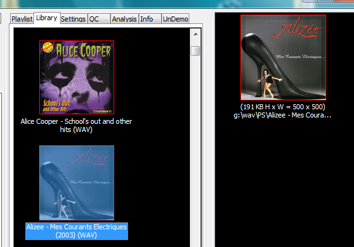The image size is (354, 247).
Task: Select the Alice Cooper album cover thumbnail
Action: tap(76, 77)
